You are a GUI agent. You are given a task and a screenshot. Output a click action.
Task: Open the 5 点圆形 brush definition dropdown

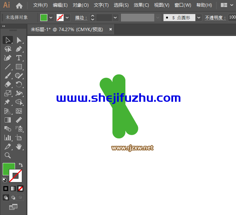(199, 18)
